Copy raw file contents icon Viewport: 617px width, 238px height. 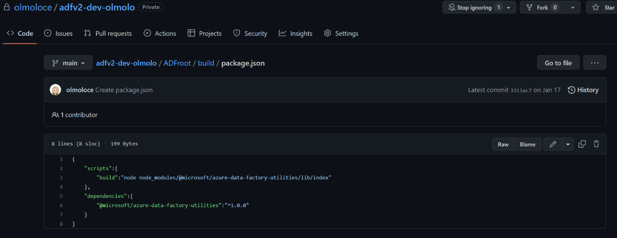click(x=582, y=144)
